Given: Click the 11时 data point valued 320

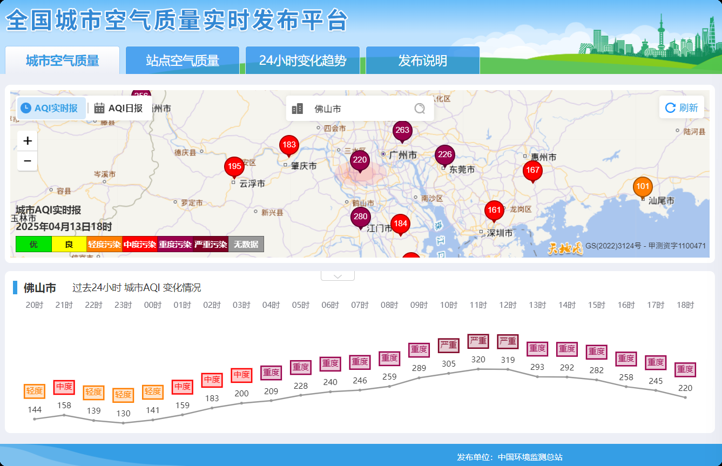Looking at the screenshot, I should click(478, 369).
